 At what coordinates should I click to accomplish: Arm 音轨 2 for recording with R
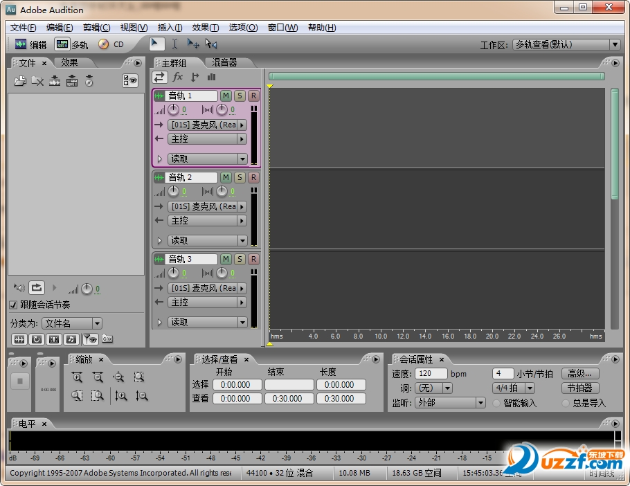coord(253,177)
